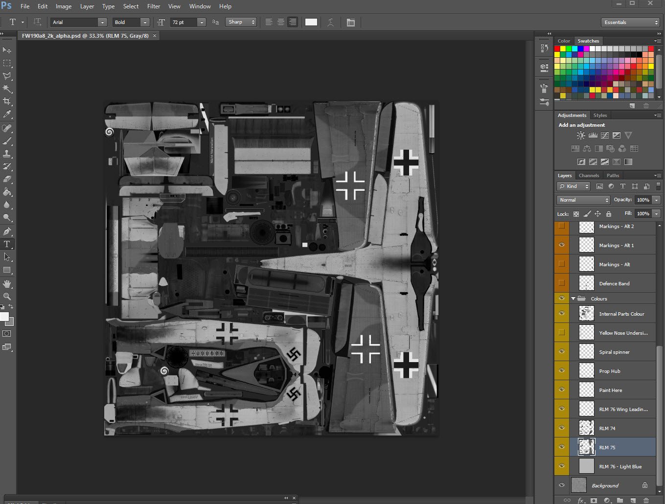The width and height of the screenshot is (665, 504).
Task: Switch to the Color tab
Action: (x=564, y=41)
